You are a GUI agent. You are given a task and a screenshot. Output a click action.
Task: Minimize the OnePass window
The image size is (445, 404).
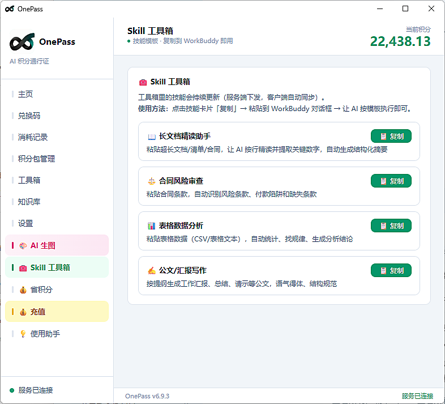click(x=380, y=9)
